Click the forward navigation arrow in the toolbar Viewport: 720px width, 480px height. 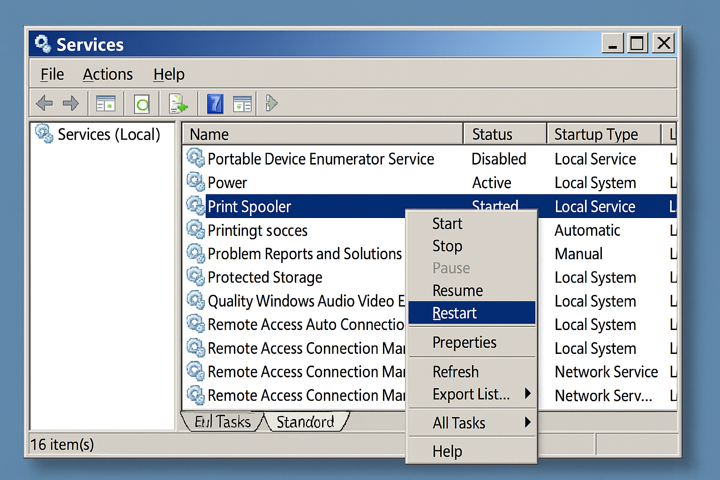71,103
